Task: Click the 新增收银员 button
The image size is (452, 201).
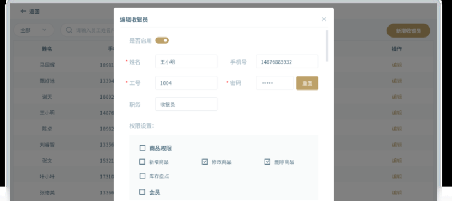Action: (x=408, y=30)
